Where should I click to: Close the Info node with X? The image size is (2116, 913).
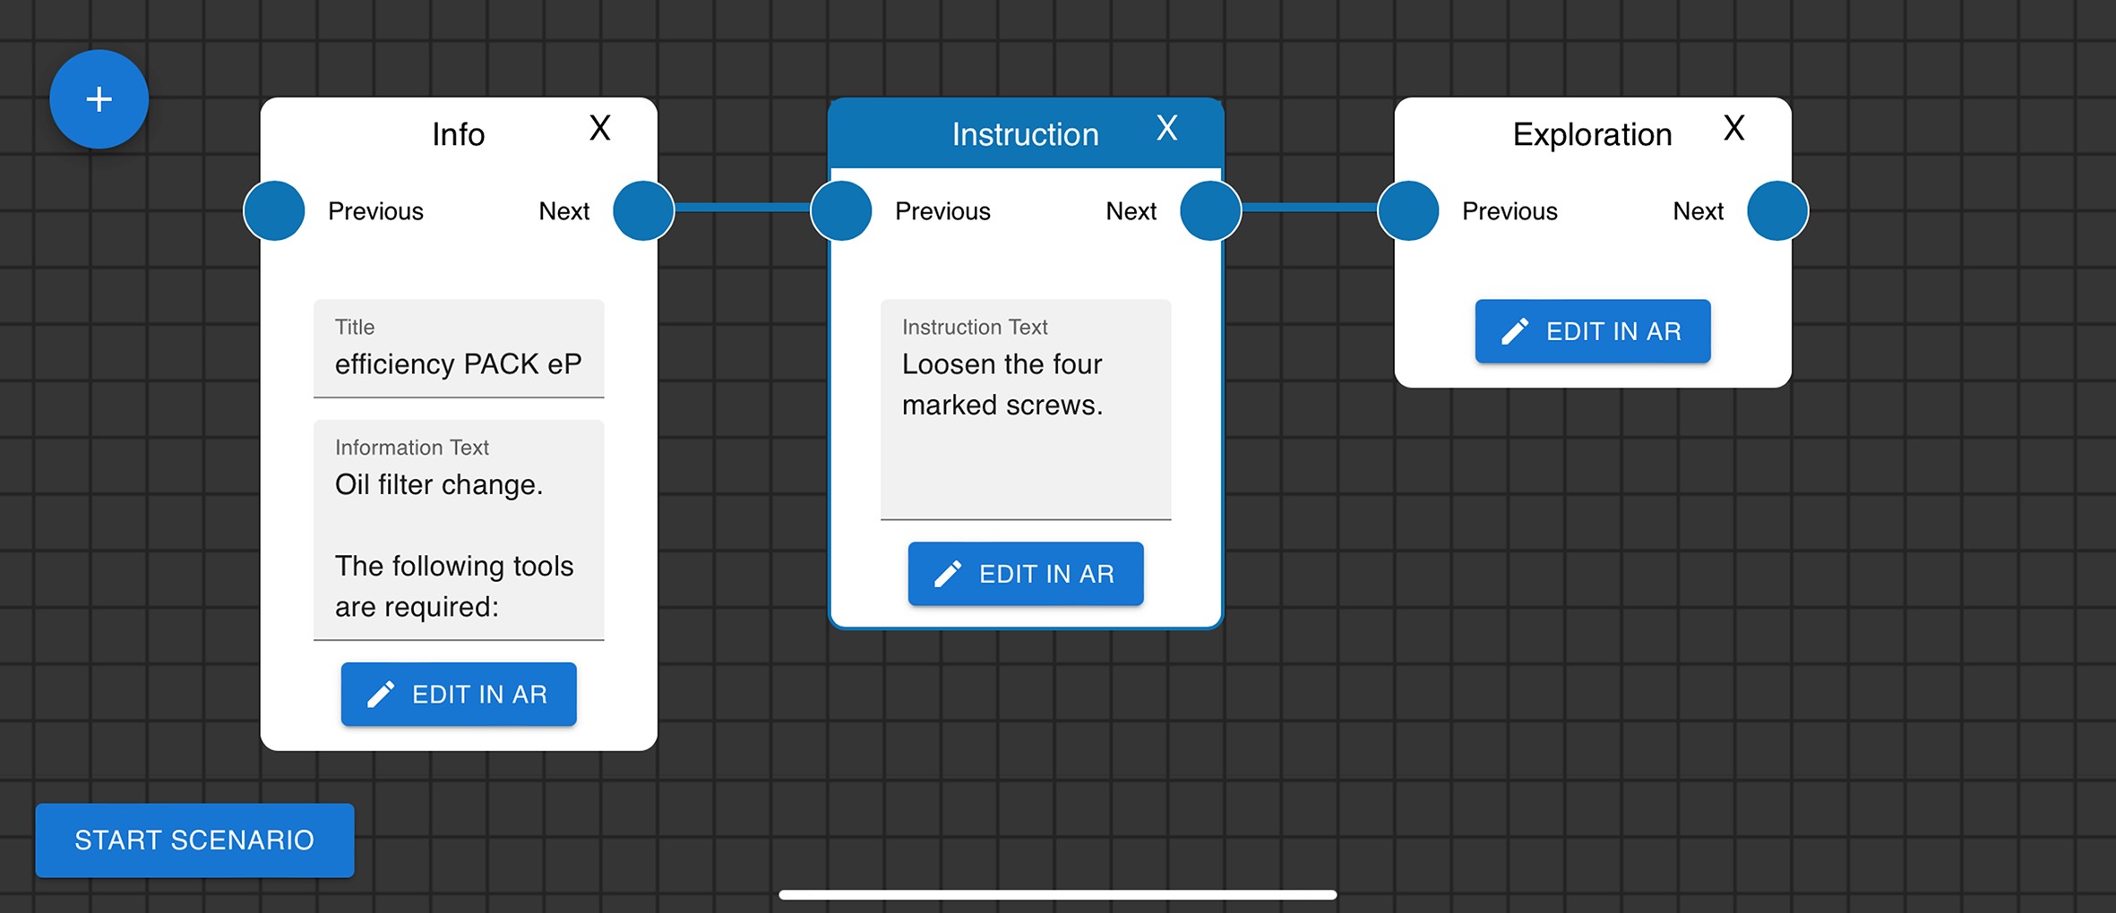(599, 129)
